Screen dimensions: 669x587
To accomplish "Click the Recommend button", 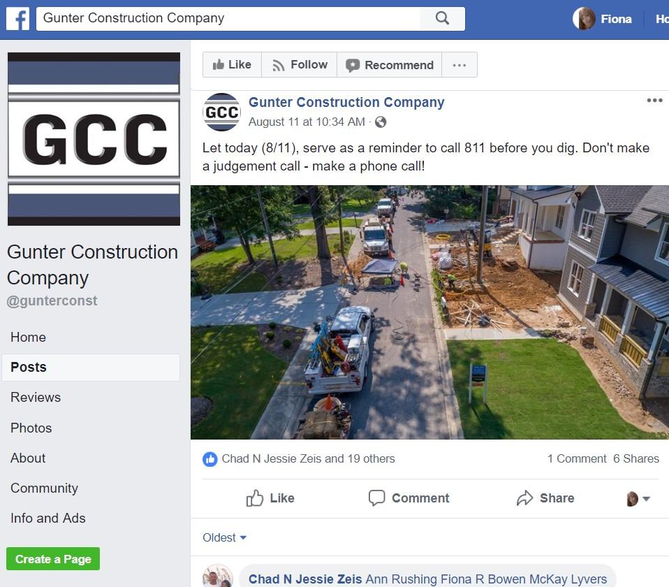I will click(390, 65).
